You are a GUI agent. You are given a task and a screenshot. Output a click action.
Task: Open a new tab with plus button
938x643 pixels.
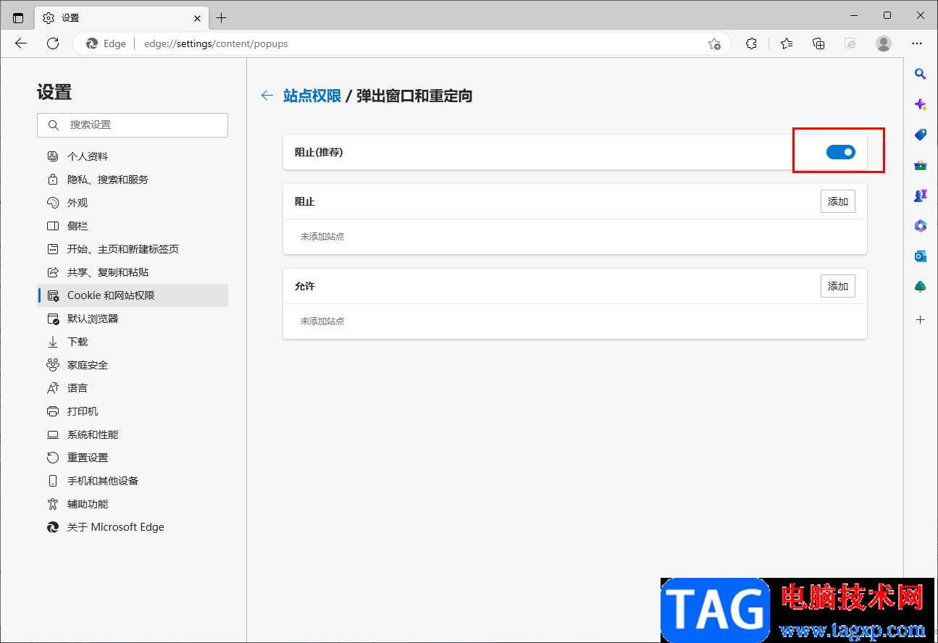tap(222, 17)
